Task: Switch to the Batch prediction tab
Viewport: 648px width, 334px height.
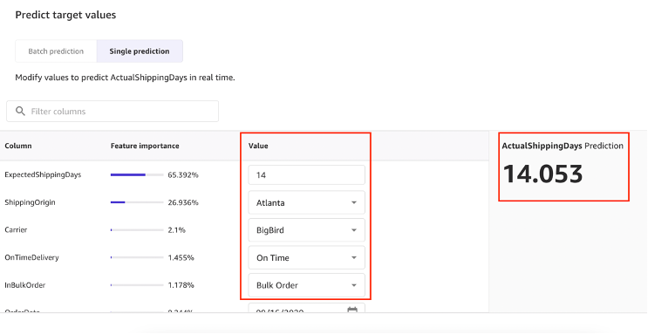Action: coord(56,51)
